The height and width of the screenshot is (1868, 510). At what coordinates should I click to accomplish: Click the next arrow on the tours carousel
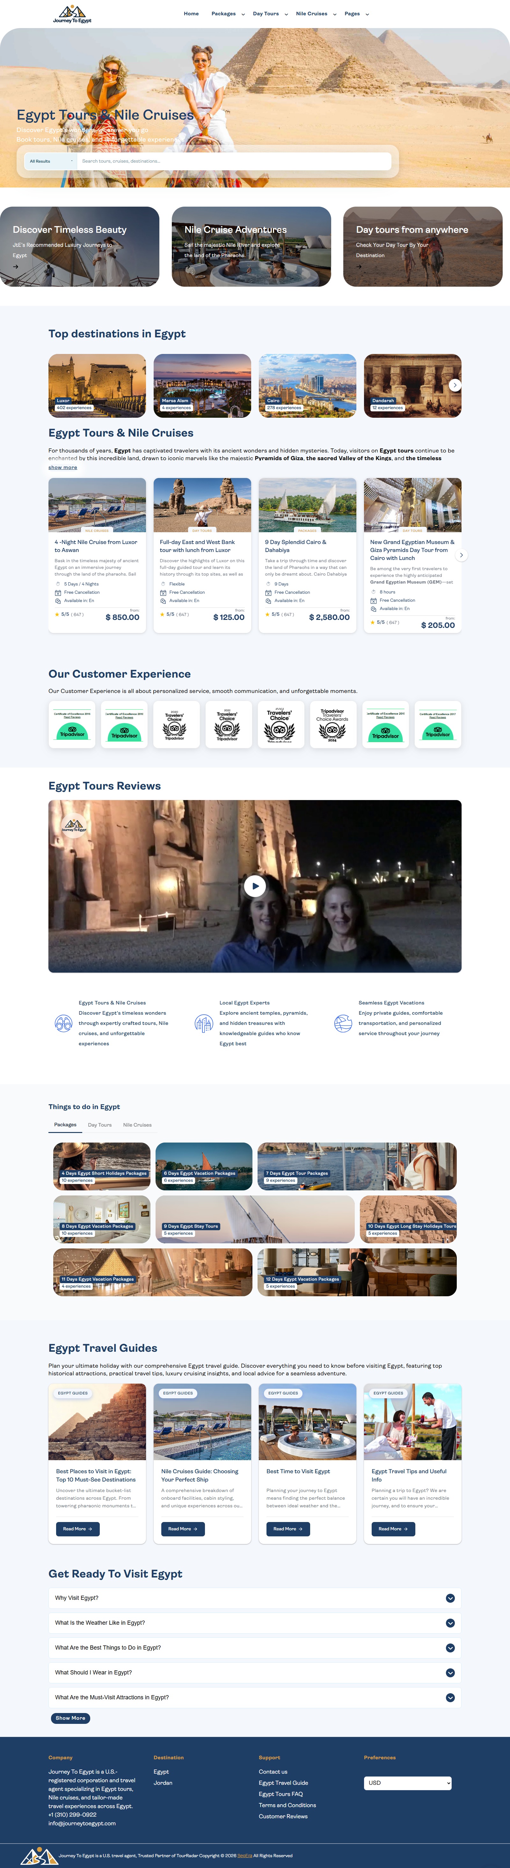click(462, 555)
